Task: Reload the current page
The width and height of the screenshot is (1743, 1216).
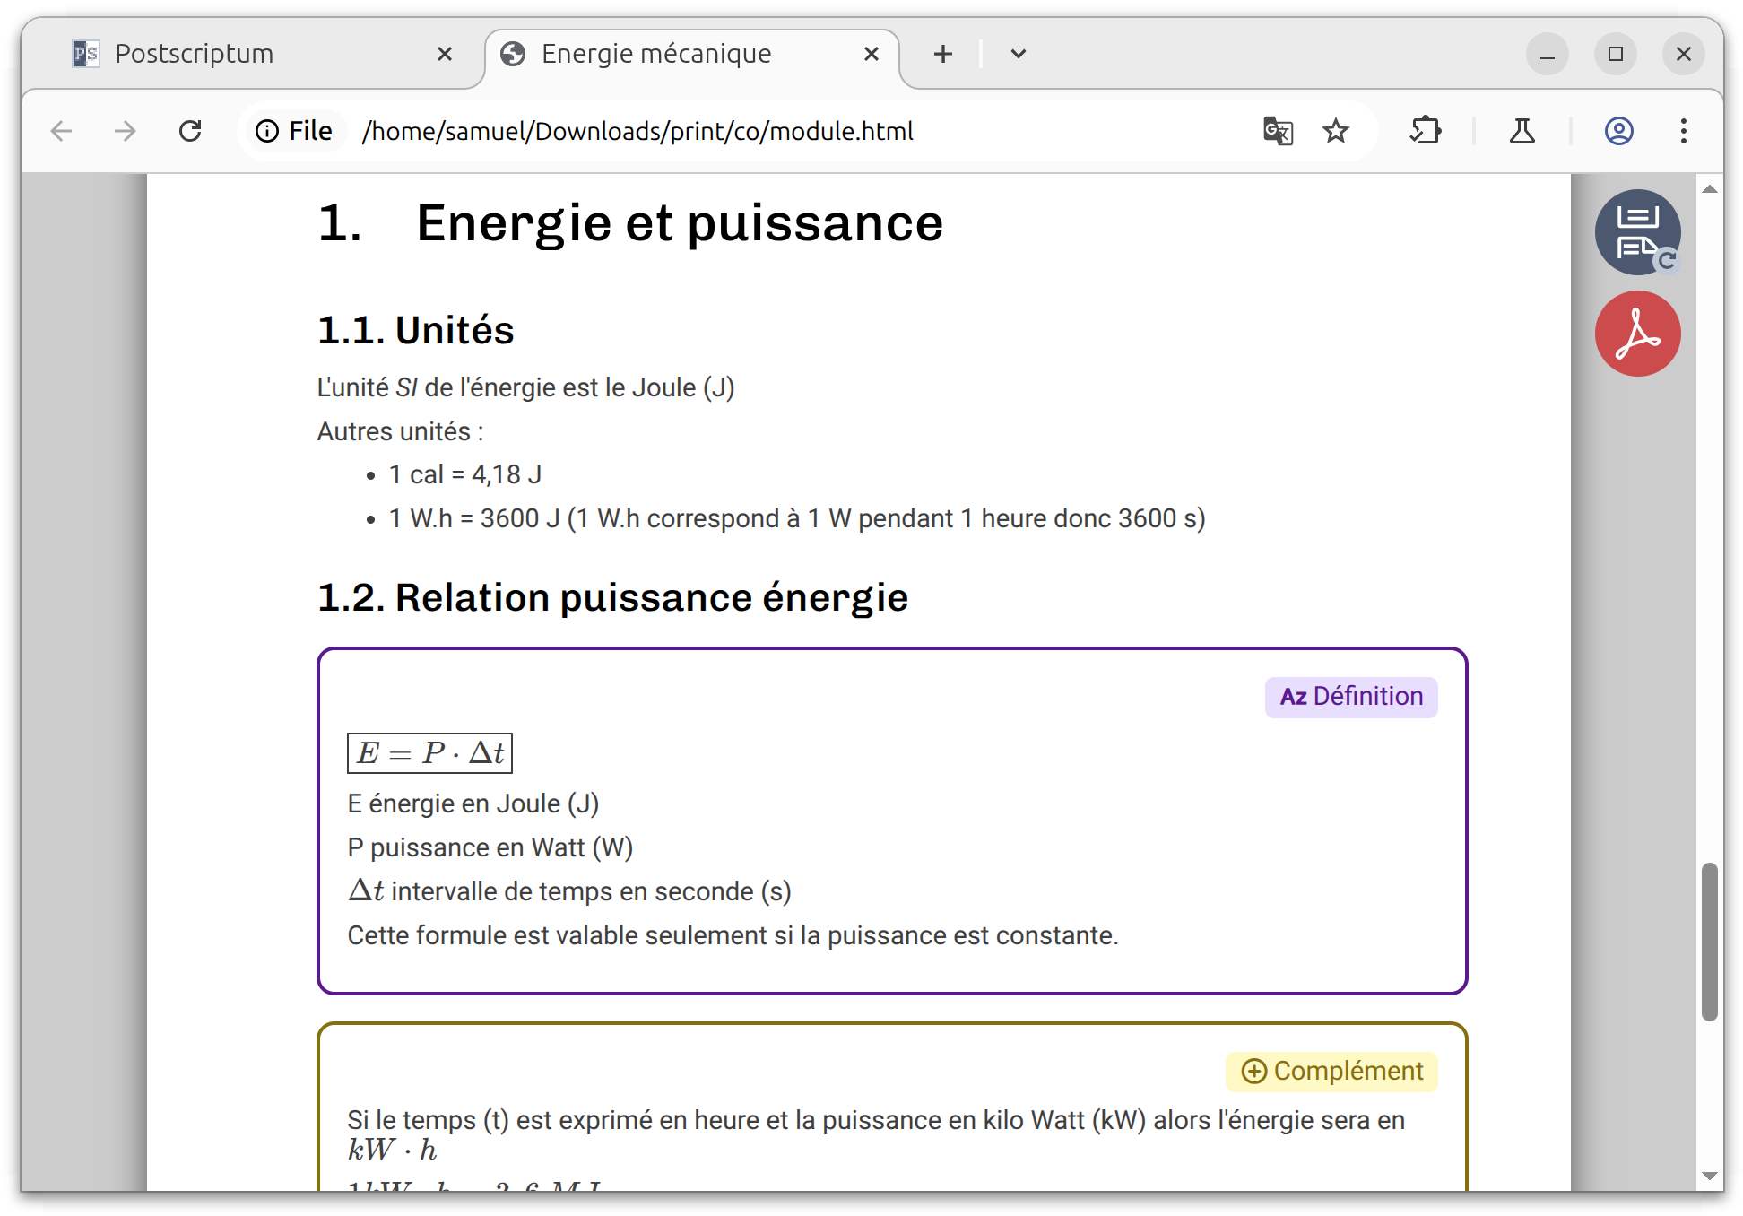Action: 190,131
